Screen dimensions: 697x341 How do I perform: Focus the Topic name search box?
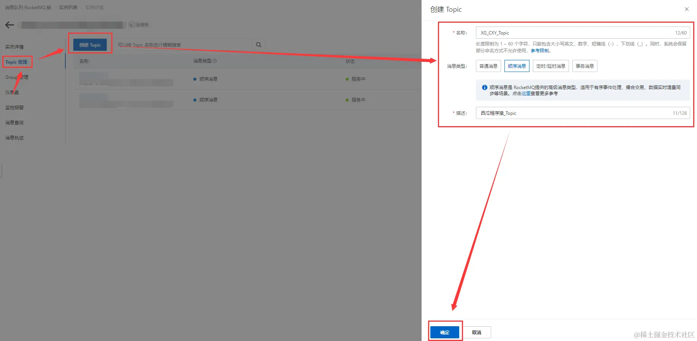click(183, 45)
